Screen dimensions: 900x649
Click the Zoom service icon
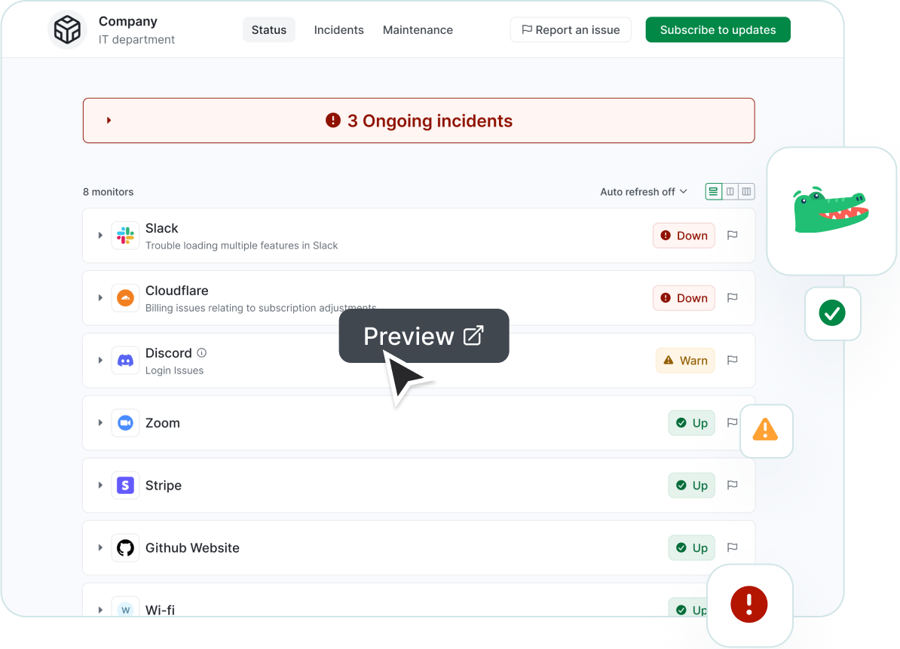[125, 422]
